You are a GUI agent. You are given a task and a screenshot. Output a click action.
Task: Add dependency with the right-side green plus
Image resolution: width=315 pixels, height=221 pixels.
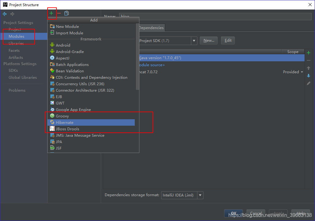click(x=309, y=53)
